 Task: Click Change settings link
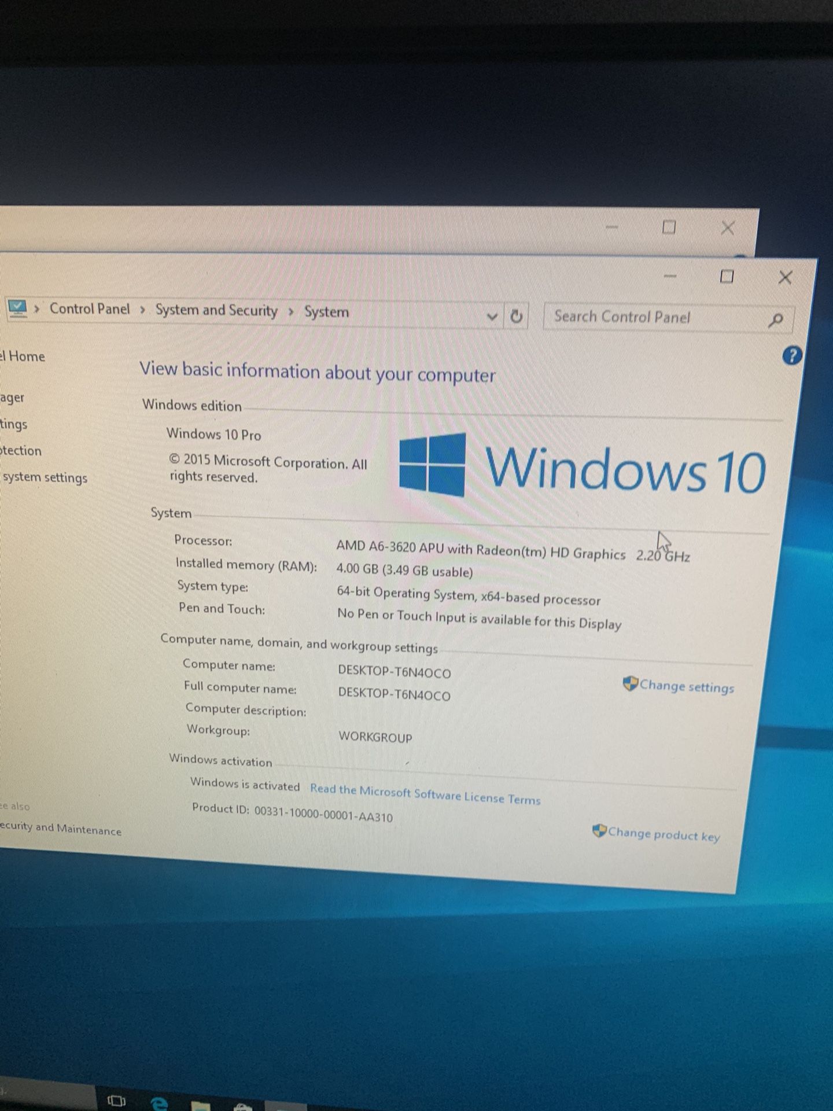point(687,686)
